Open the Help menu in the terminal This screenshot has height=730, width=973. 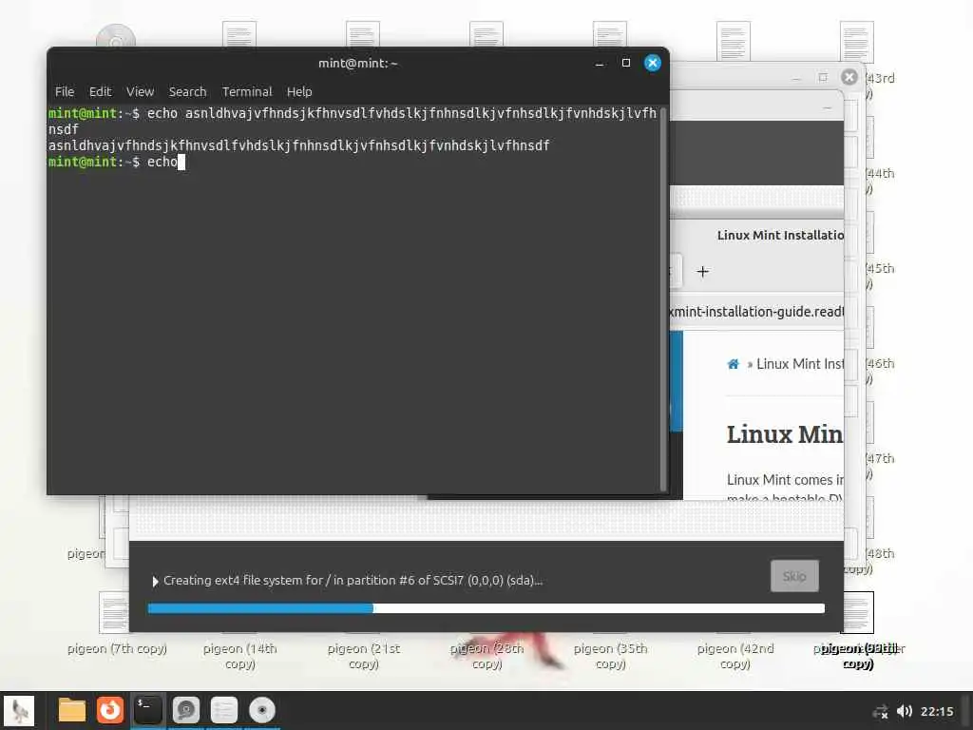click(x=299, y=92)
